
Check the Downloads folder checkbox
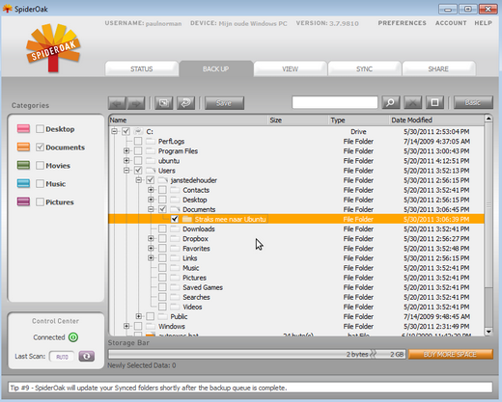162,228
